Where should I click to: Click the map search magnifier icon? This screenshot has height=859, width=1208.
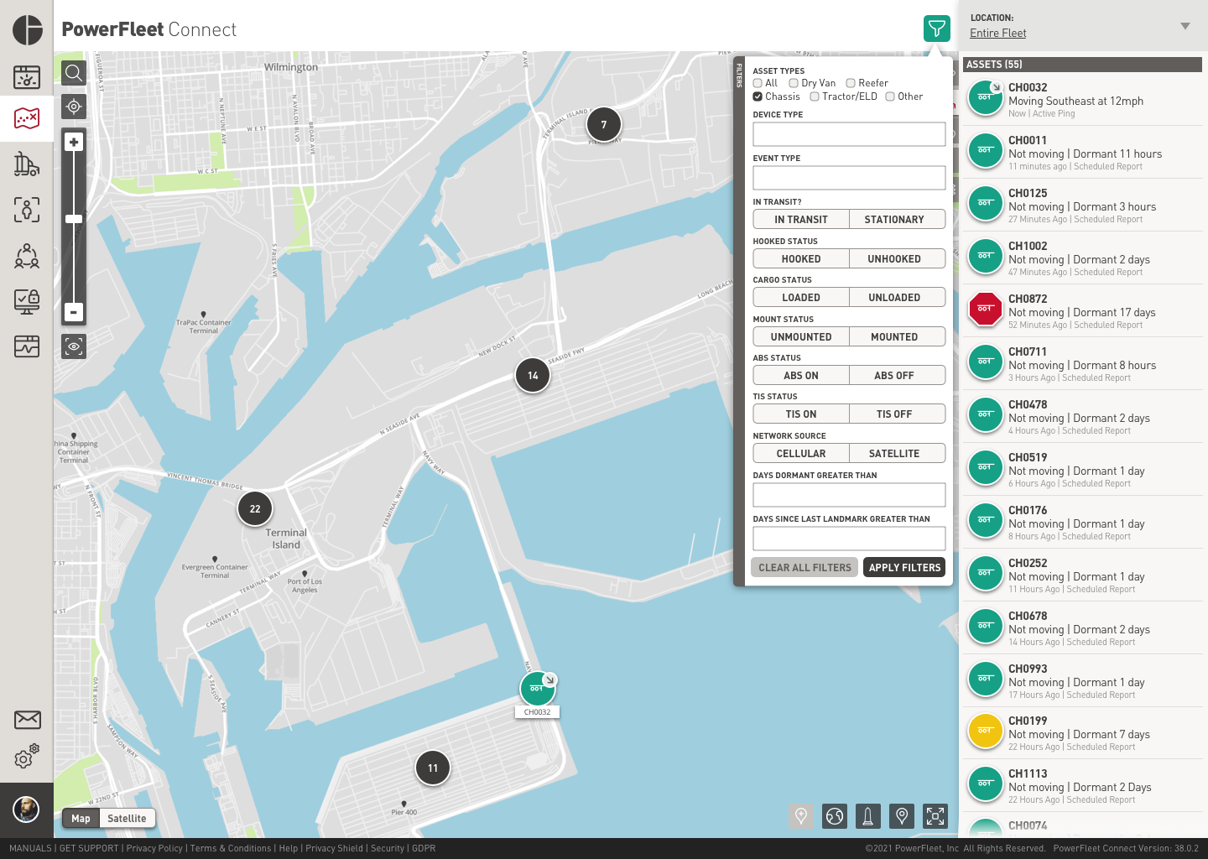[74, 73]
